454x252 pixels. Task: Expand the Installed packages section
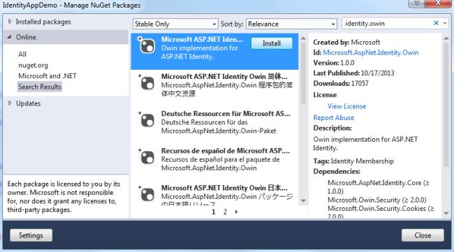click(10, 22)
